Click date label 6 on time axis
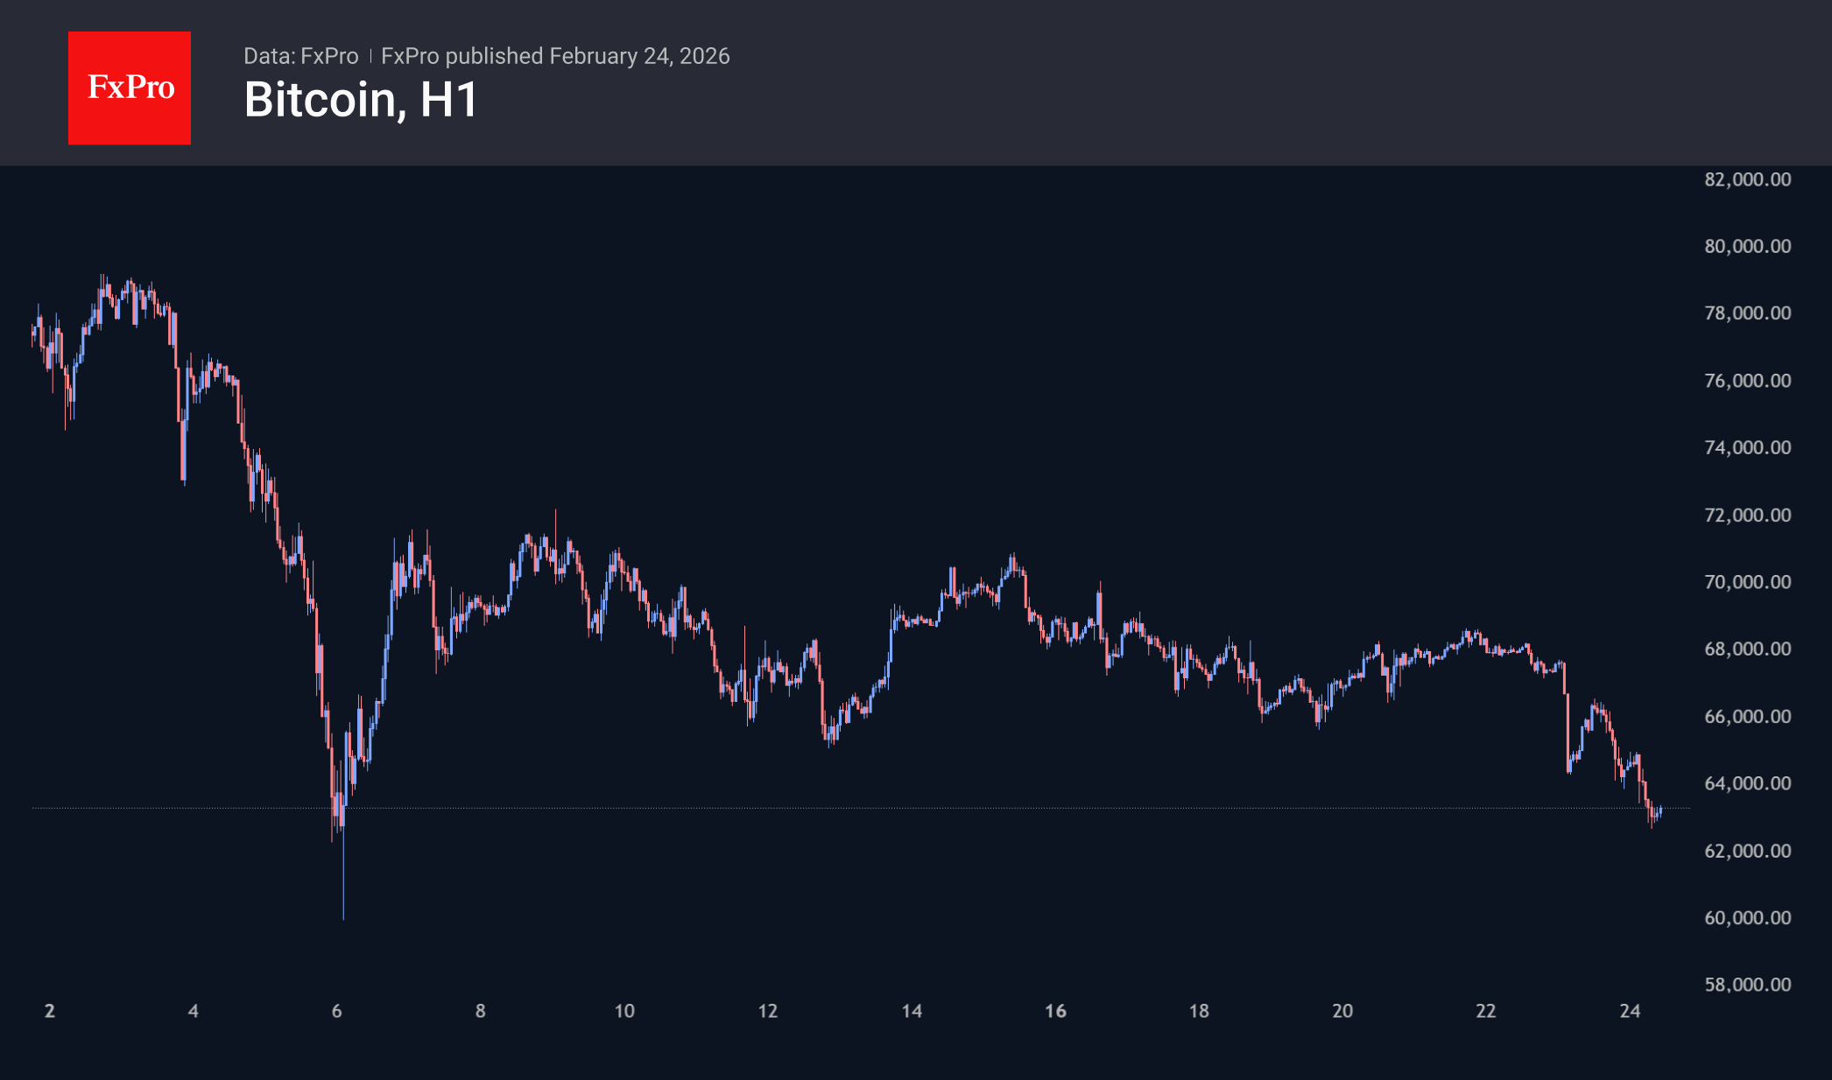Screen dimensions: 1832x1080 click(337, 1011)
